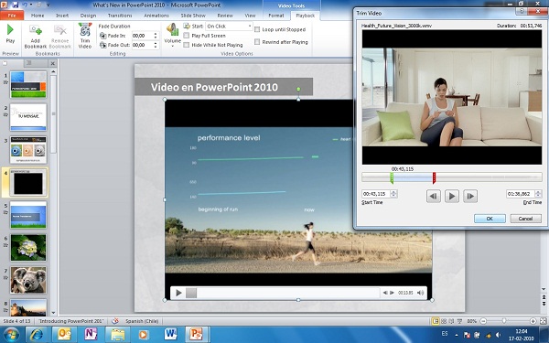Screen dimensions: 549x343
Task: Play the video in Trim Video dialog
Action: [452, 196]
